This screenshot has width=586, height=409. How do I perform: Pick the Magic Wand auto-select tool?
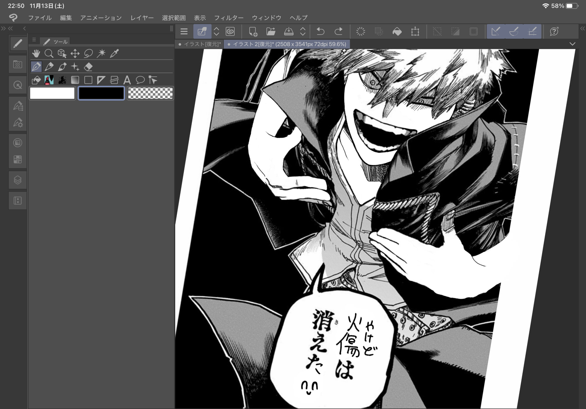[x=101, y=53]
